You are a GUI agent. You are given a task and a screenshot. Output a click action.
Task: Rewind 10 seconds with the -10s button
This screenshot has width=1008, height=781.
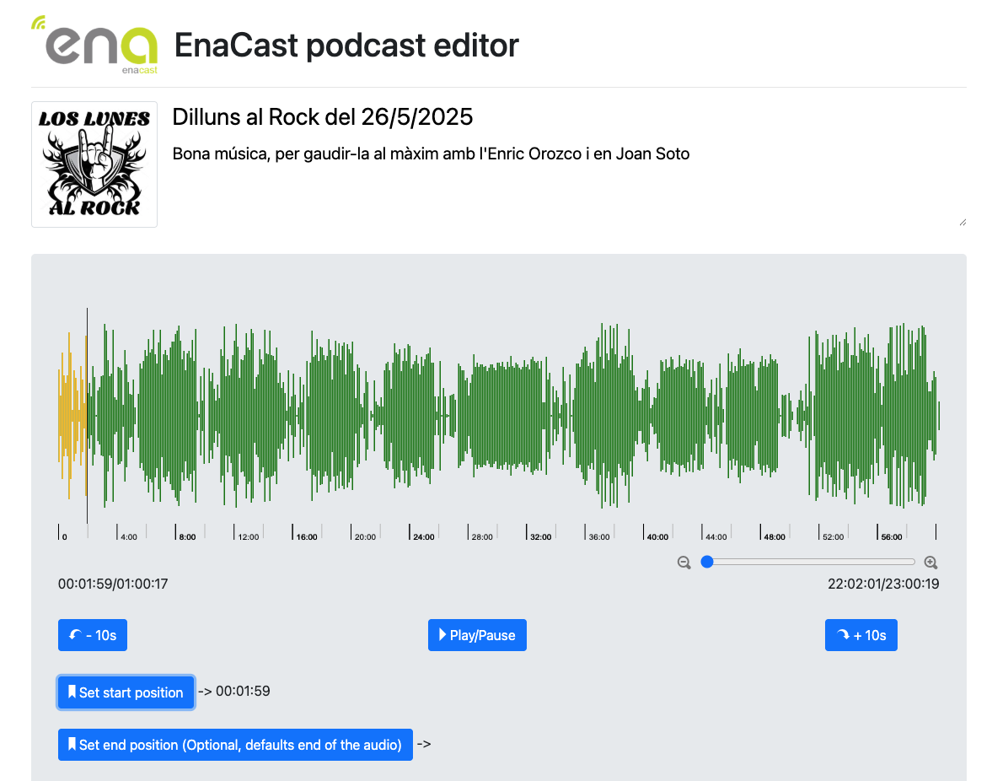pyautogui.click(x=93, y=635)
